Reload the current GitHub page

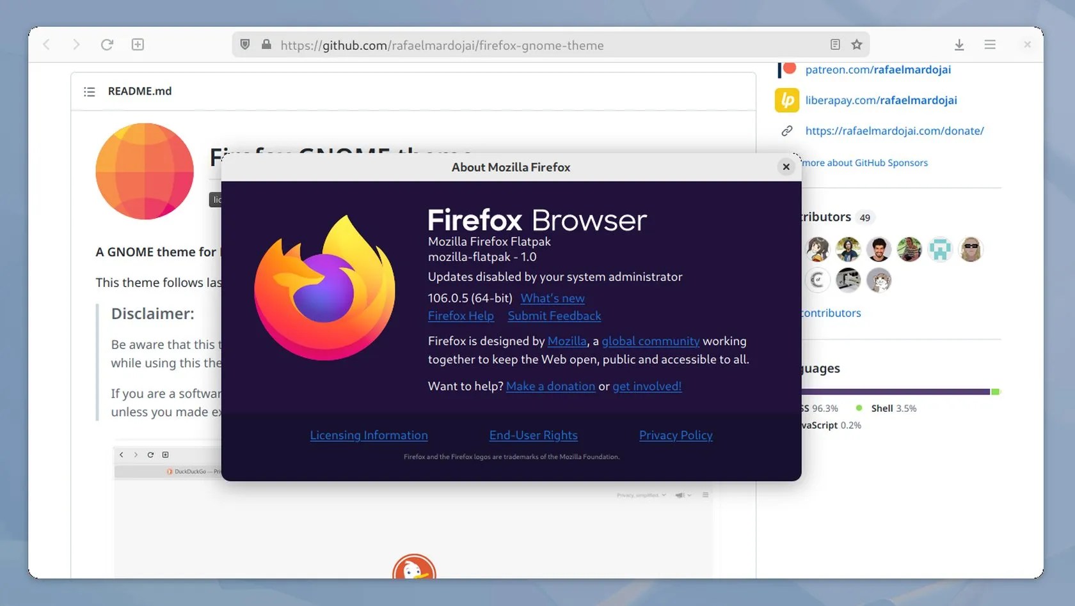click(107, 45)
